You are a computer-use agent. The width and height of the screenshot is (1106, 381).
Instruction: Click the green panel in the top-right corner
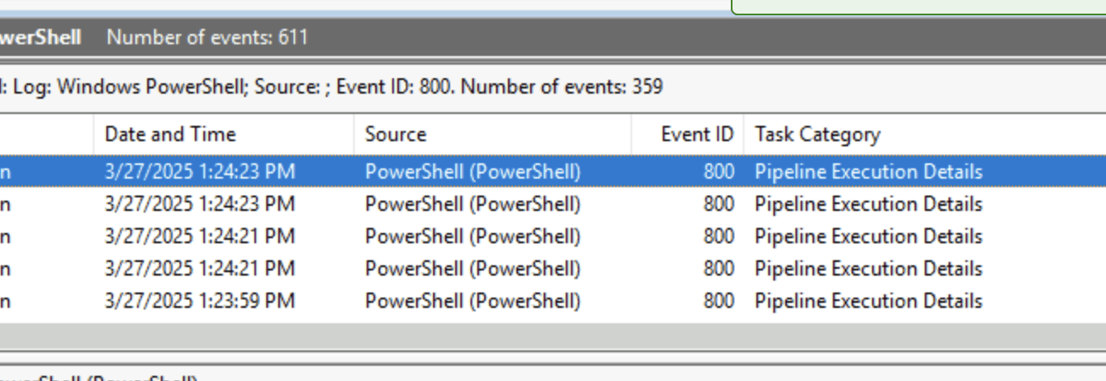pyautogui.click(x=919, y=6)
